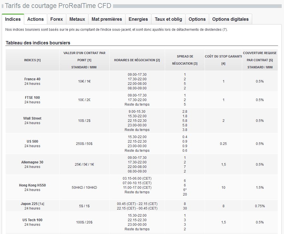Click the Hong Kong margin 1.5%
The height and width of the screenshot is (234, 284).
pos(260,188)
